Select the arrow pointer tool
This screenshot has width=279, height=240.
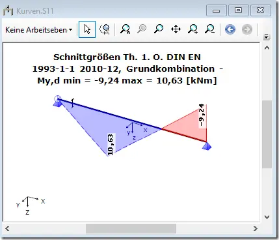pyautogui.click(x=87, y=29)
